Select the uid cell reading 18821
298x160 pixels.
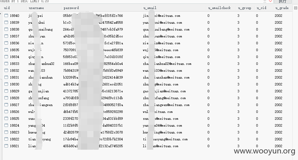click(x=14, y=146)
